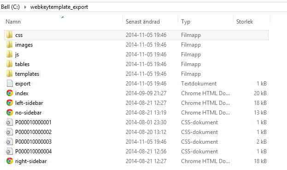Toggle sort direction arrow above Namn column

[x=63, y=17]
